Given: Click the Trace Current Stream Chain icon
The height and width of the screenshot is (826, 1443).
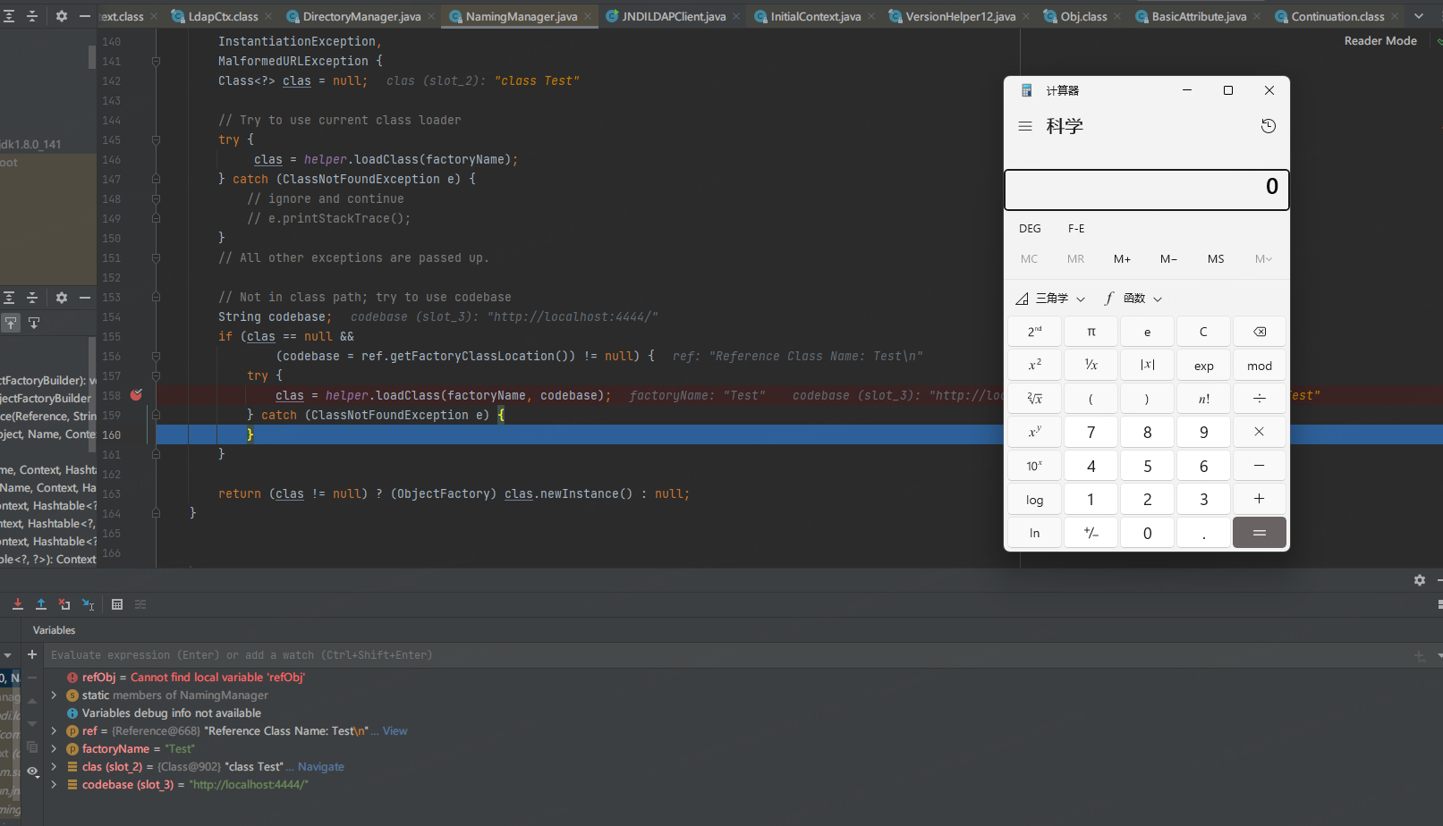Looking at the screenshot, I should tap(140, 604).
